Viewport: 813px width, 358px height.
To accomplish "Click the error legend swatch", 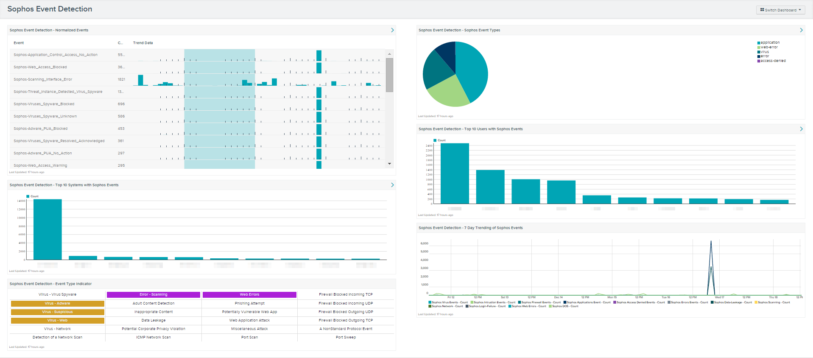I will (759, 56).
